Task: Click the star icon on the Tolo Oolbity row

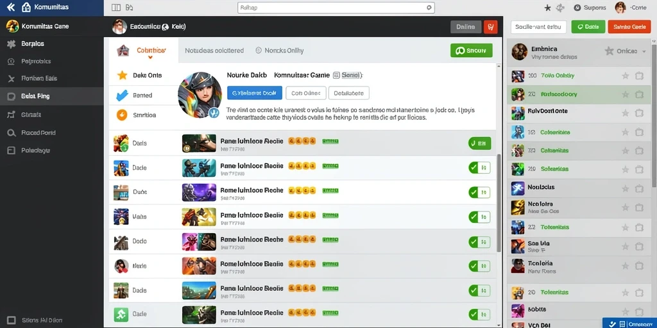Action: tap(625, 76)
